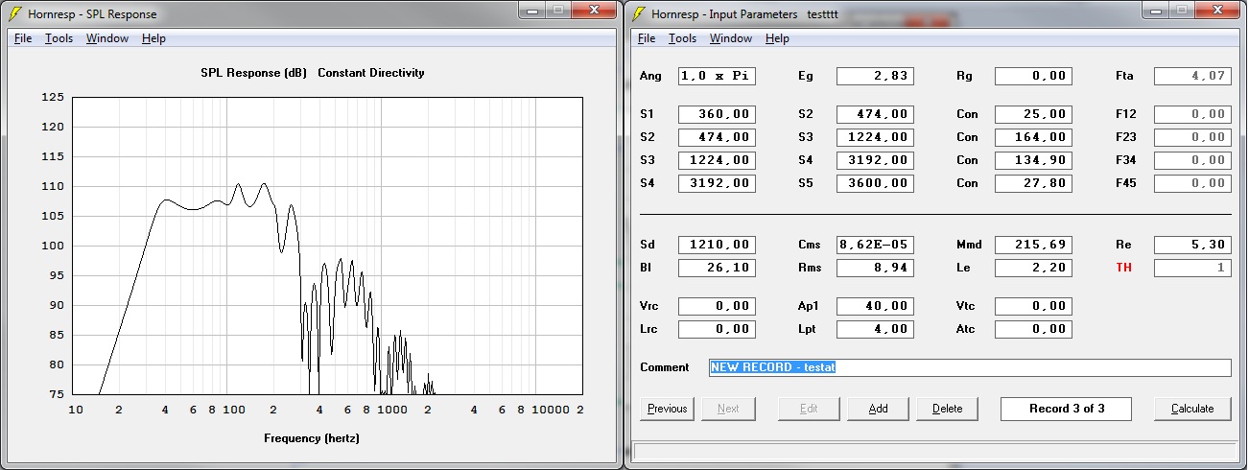Click the Con field with 27,80
The width and height of the screenshot is (1249, 470).
coord(1033,183)
